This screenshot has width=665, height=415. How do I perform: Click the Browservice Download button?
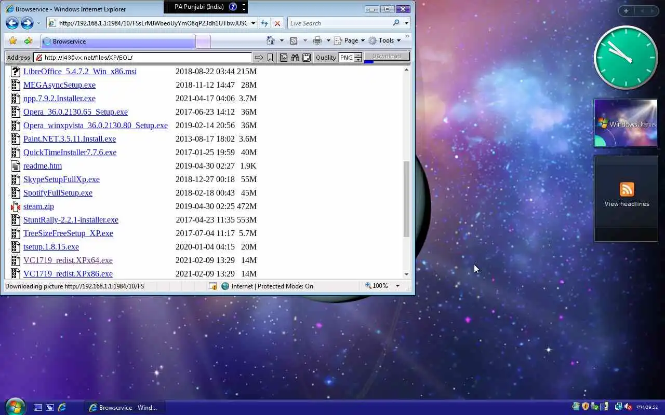(387, 57)
